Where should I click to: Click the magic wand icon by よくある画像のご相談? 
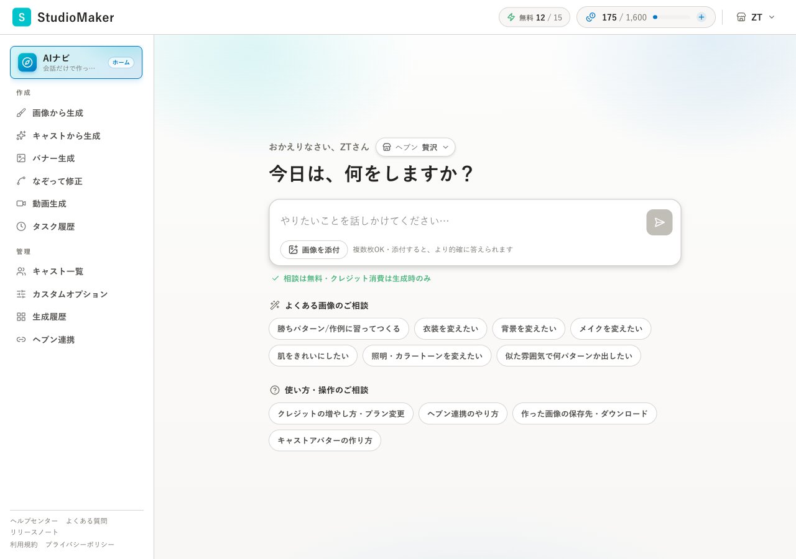tap(275, 306)
